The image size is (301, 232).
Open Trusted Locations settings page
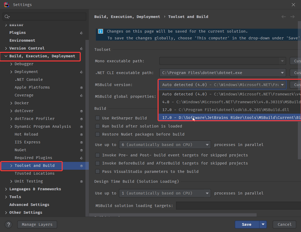click(34, 173)
